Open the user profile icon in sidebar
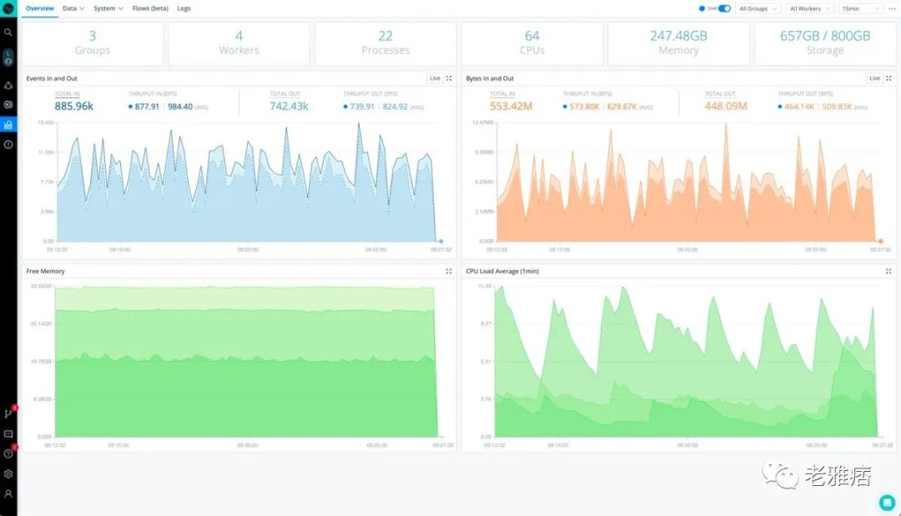 tap(8, 493)
